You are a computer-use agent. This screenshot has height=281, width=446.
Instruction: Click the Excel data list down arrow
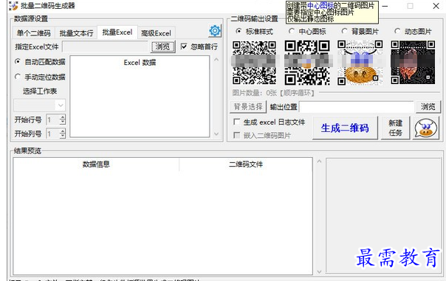(x=216, y=133)
